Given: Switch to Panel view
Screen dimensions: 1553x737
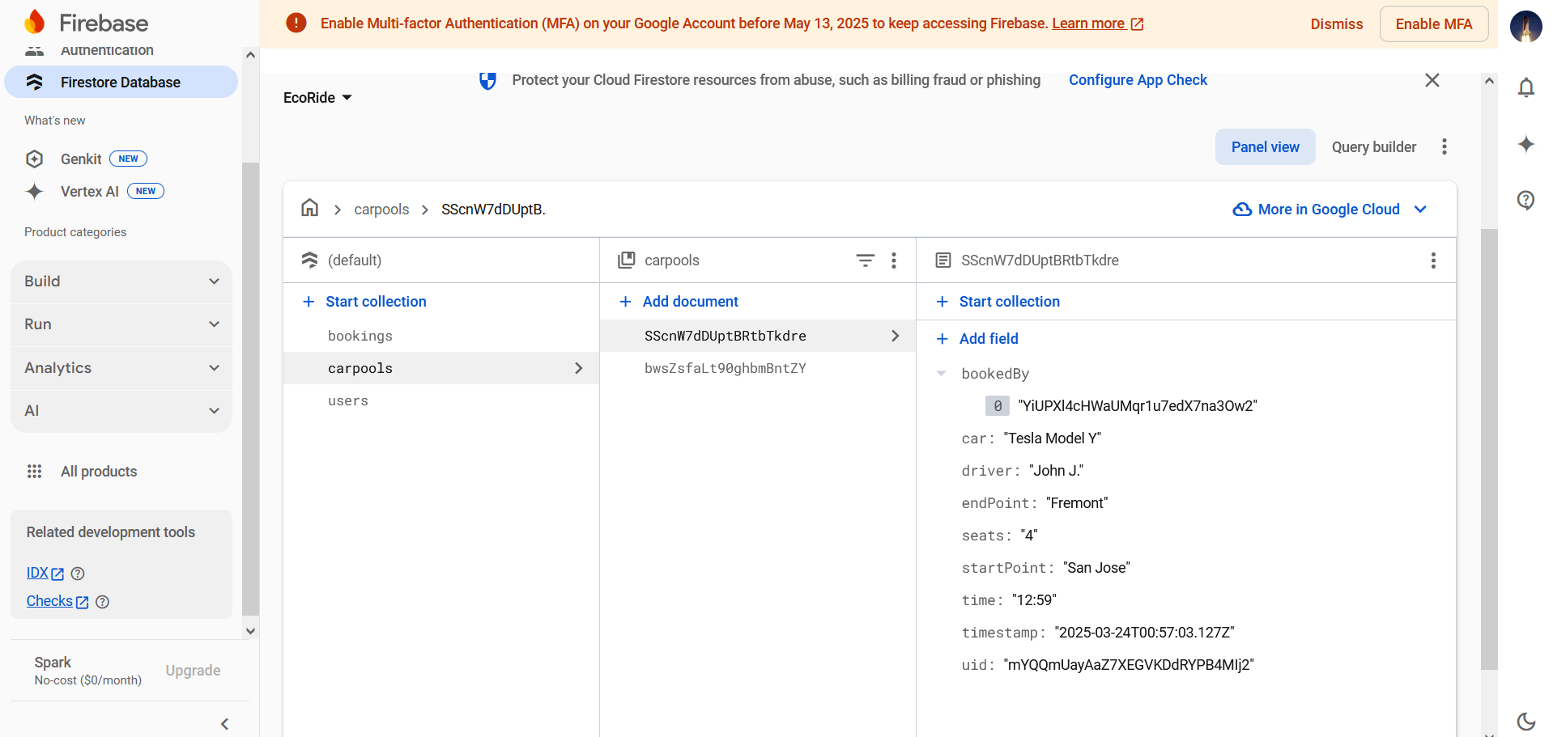Looking at the screenshot, I should coord(1265,147).
